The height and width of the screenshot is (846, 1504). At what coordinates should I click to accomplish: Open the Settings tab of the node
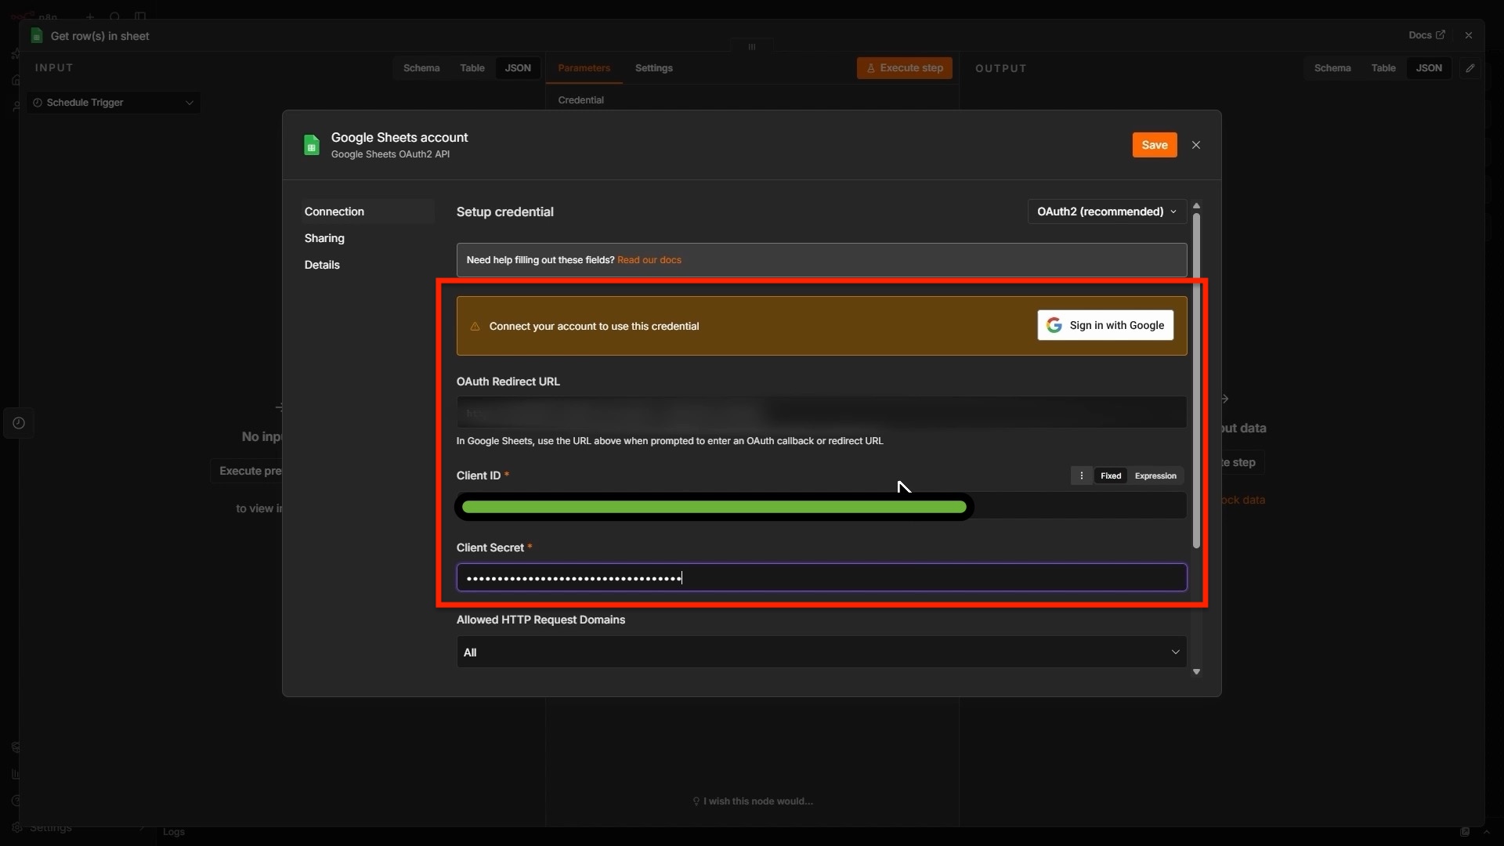653,68
